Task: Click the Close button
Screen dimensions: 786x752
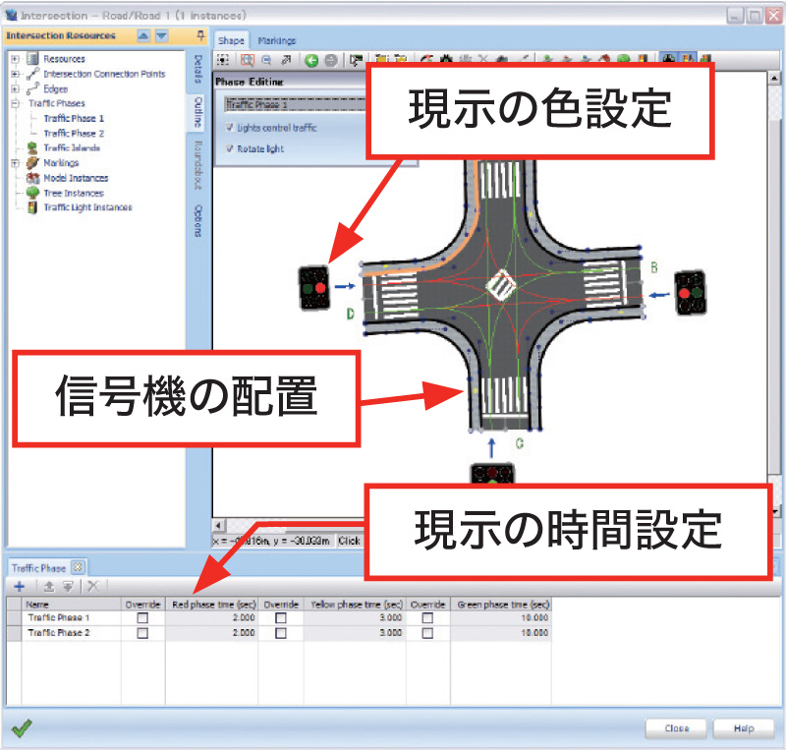Action: 677,728
